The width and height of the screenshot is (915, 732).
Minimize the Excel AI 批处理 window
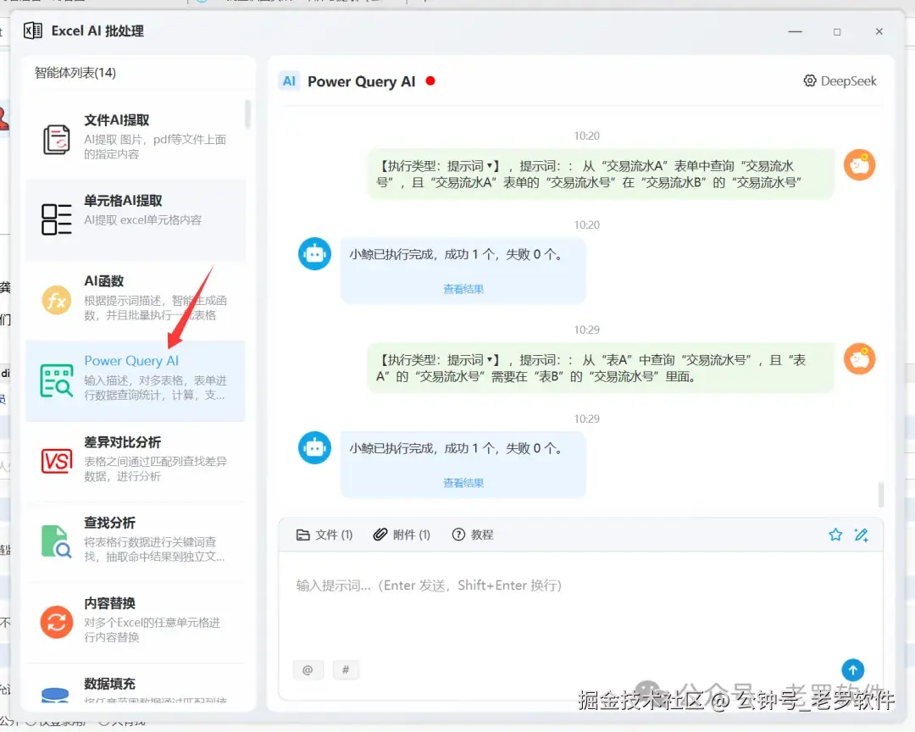click(795, 31)
